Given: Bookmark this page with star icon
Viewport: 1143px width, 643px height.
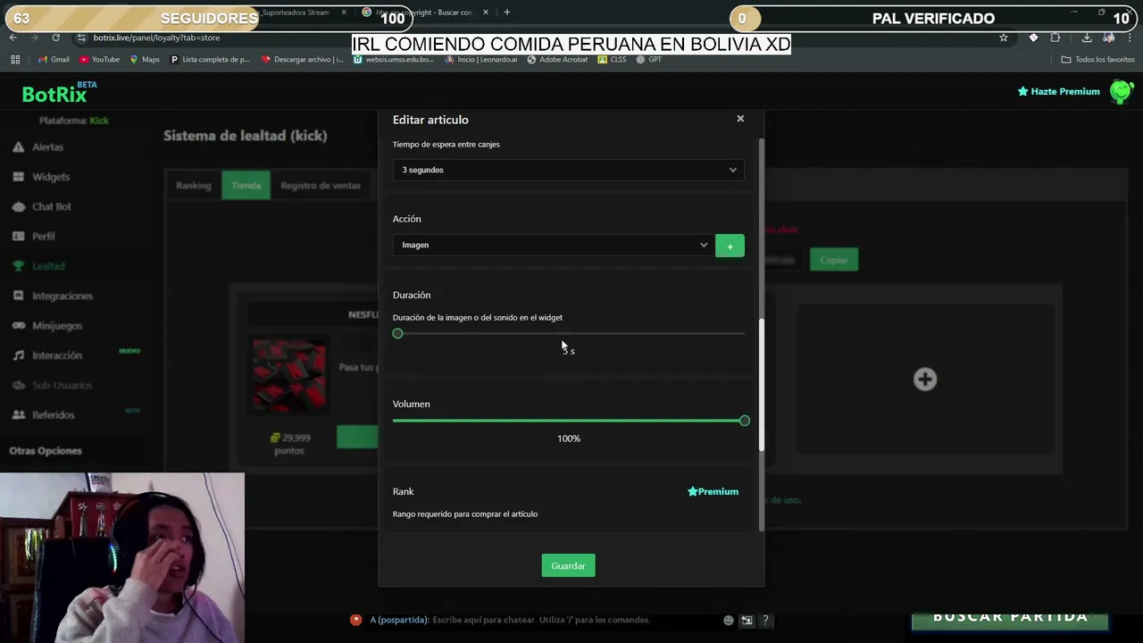Looking at the screenshot, I should coord(1004,38).
